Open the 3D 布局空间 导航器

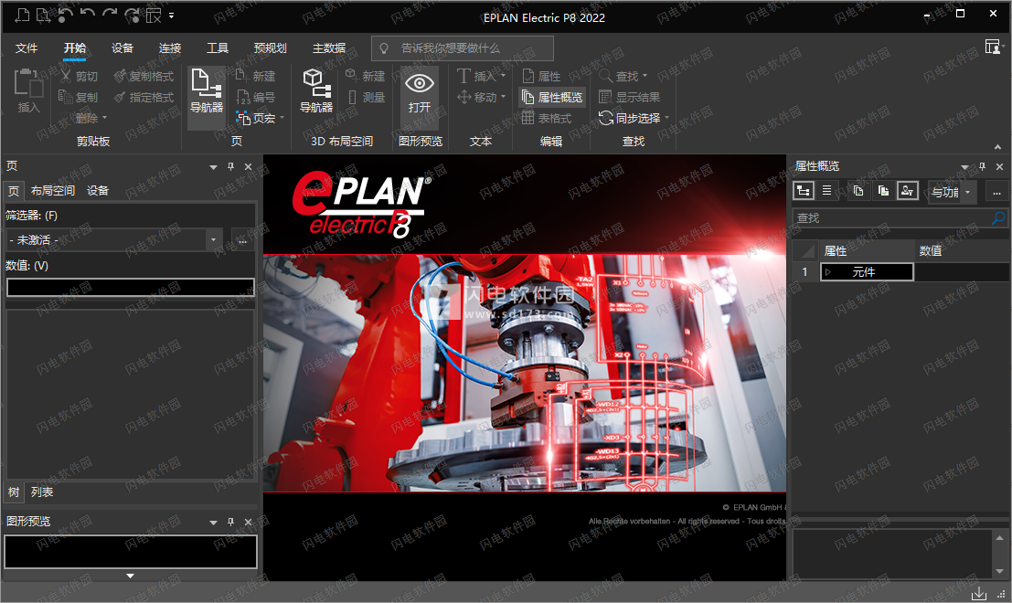pos(316,91)
